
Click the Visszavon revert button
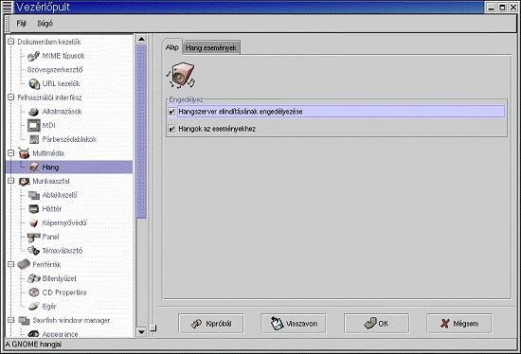pyautogui.click(x=294, y=324)
